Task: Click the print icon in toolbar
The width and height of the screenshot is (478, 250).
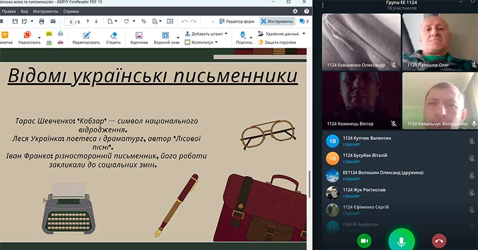Action: (42, 21)
